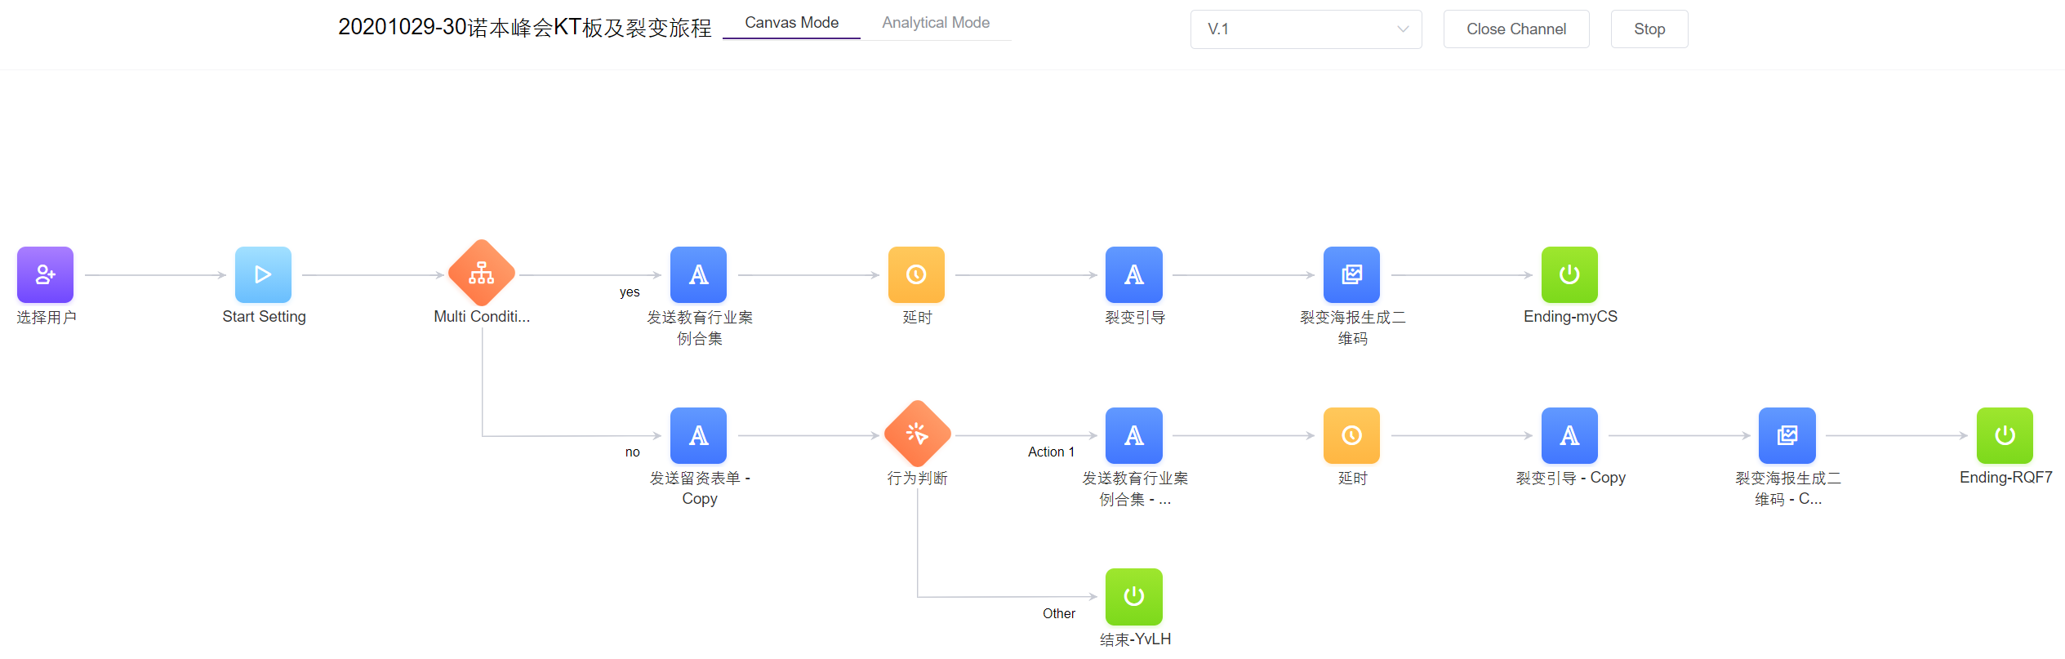The width and height of the screenshot is (2065, 659).
Task: Switch to Canvas Mode tab
Action: pyautogui.click(x=791, y=23)
